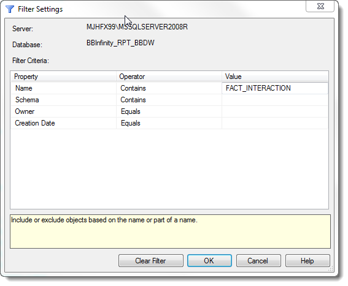Click the blue filter funnel icon
This screenshot has width=348, height=286.
click(x=10, y=9)
